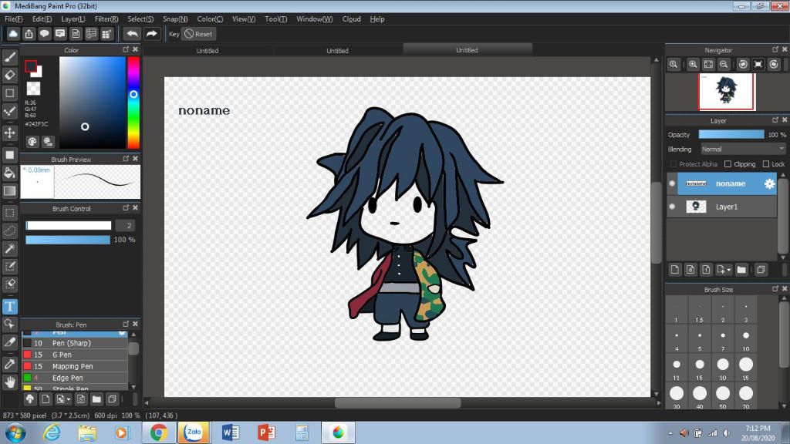Create a new layer in Layer panel
The height and width of the screenshot is (444, 790).
coord(674,269)
